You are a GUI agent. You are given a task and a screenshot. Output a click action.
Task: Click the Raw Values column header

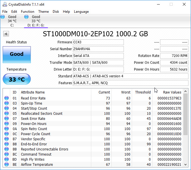167,92
